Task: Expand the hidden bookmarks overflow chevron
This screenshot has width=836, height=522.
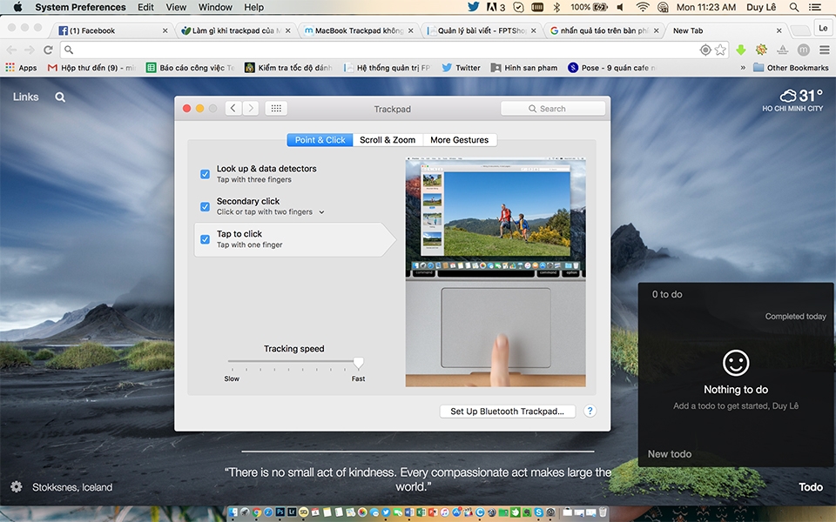Action: coord(743,68)
